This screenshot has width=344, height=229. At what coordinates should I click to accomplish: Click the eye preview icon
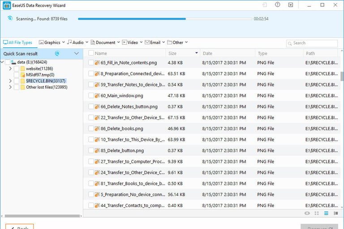click(307, 213)
